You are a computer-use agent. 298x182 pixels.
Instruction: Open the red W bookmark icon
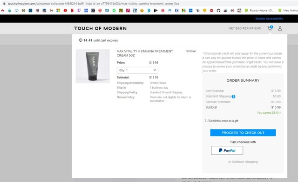pos(3,10)
